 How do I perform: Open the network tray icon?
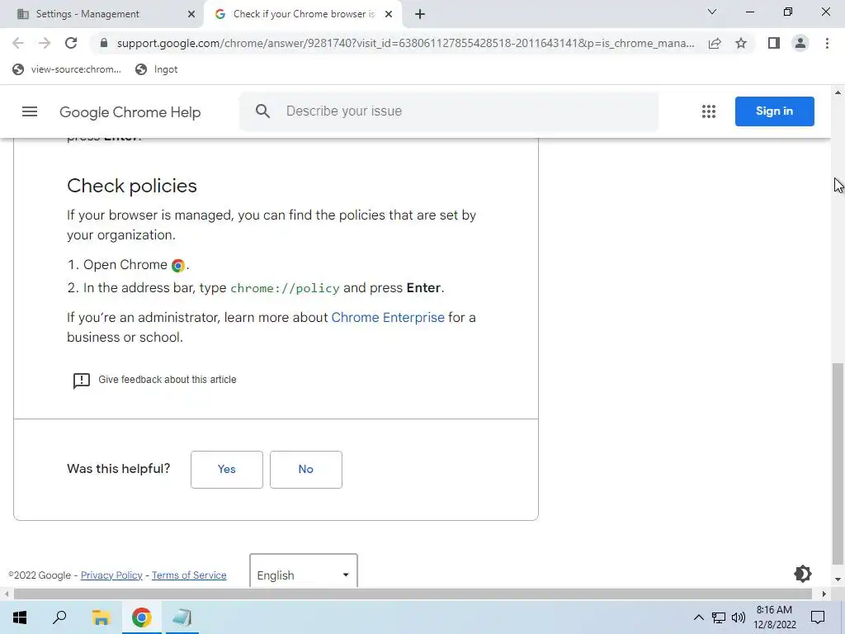pyautogui.click(x=719, y=617)
